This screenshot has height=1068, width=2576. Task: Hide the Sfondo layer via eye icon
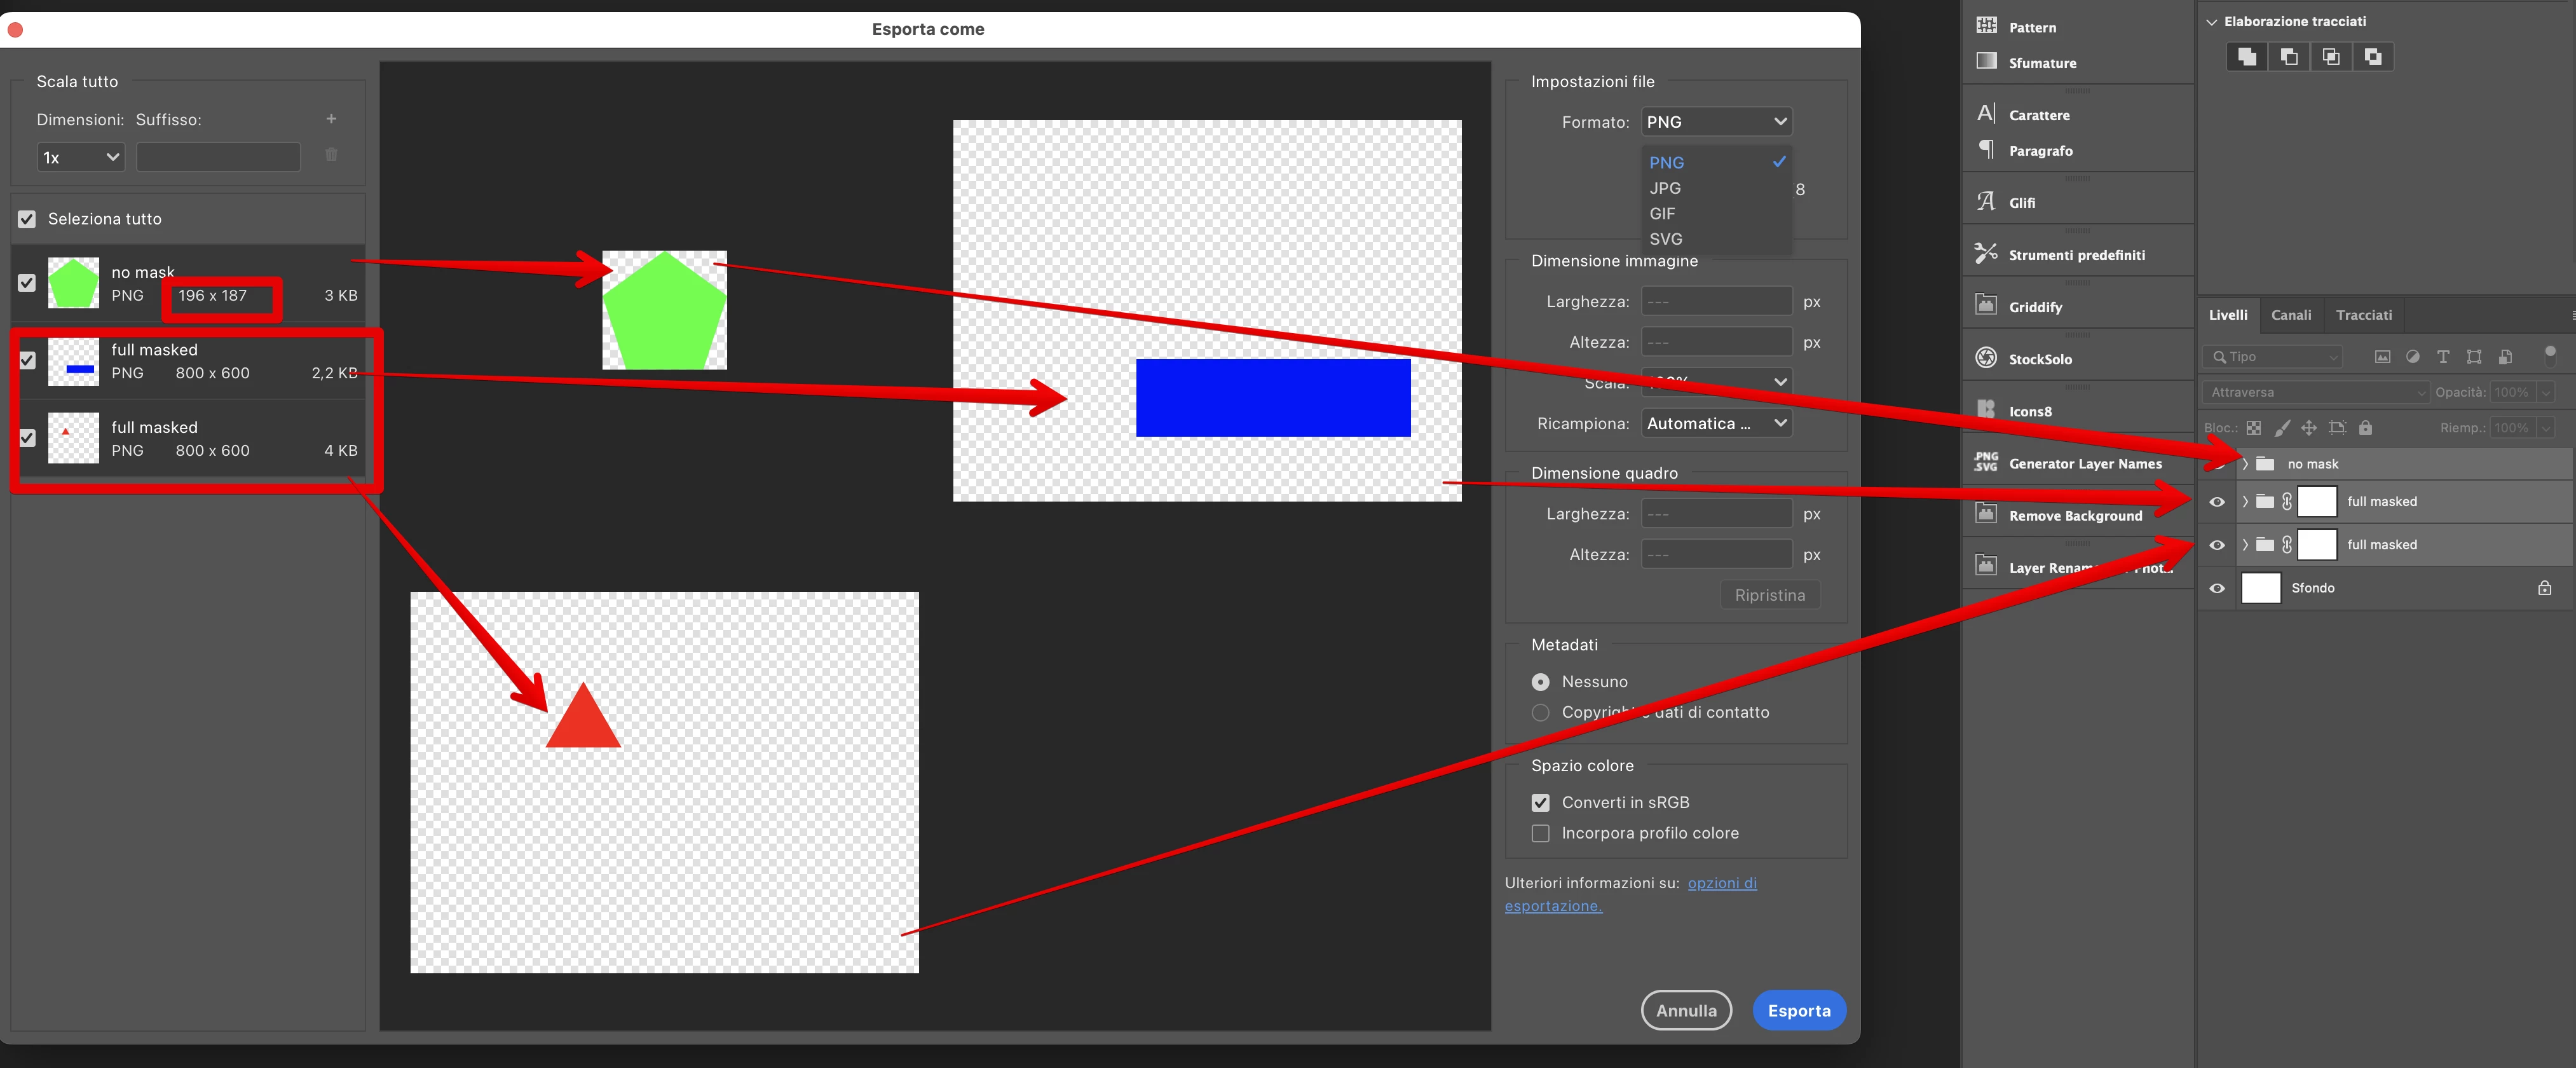(x=2217, y=588)
